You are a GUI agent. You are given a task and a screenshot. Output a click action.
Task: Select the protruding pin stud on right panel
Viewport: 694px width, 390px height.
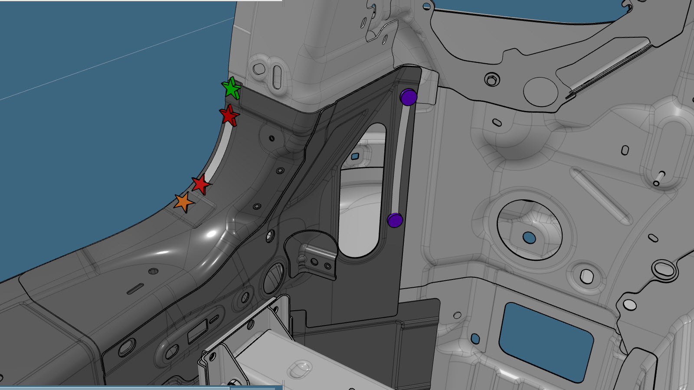pyautogui.click(x=658, y=177)
